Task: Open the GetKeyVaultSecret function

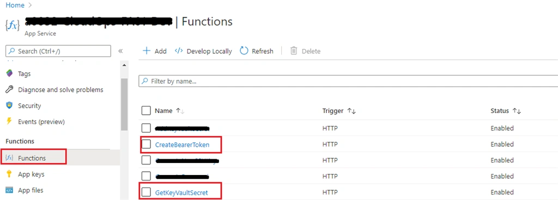Action: pos(181,192)
